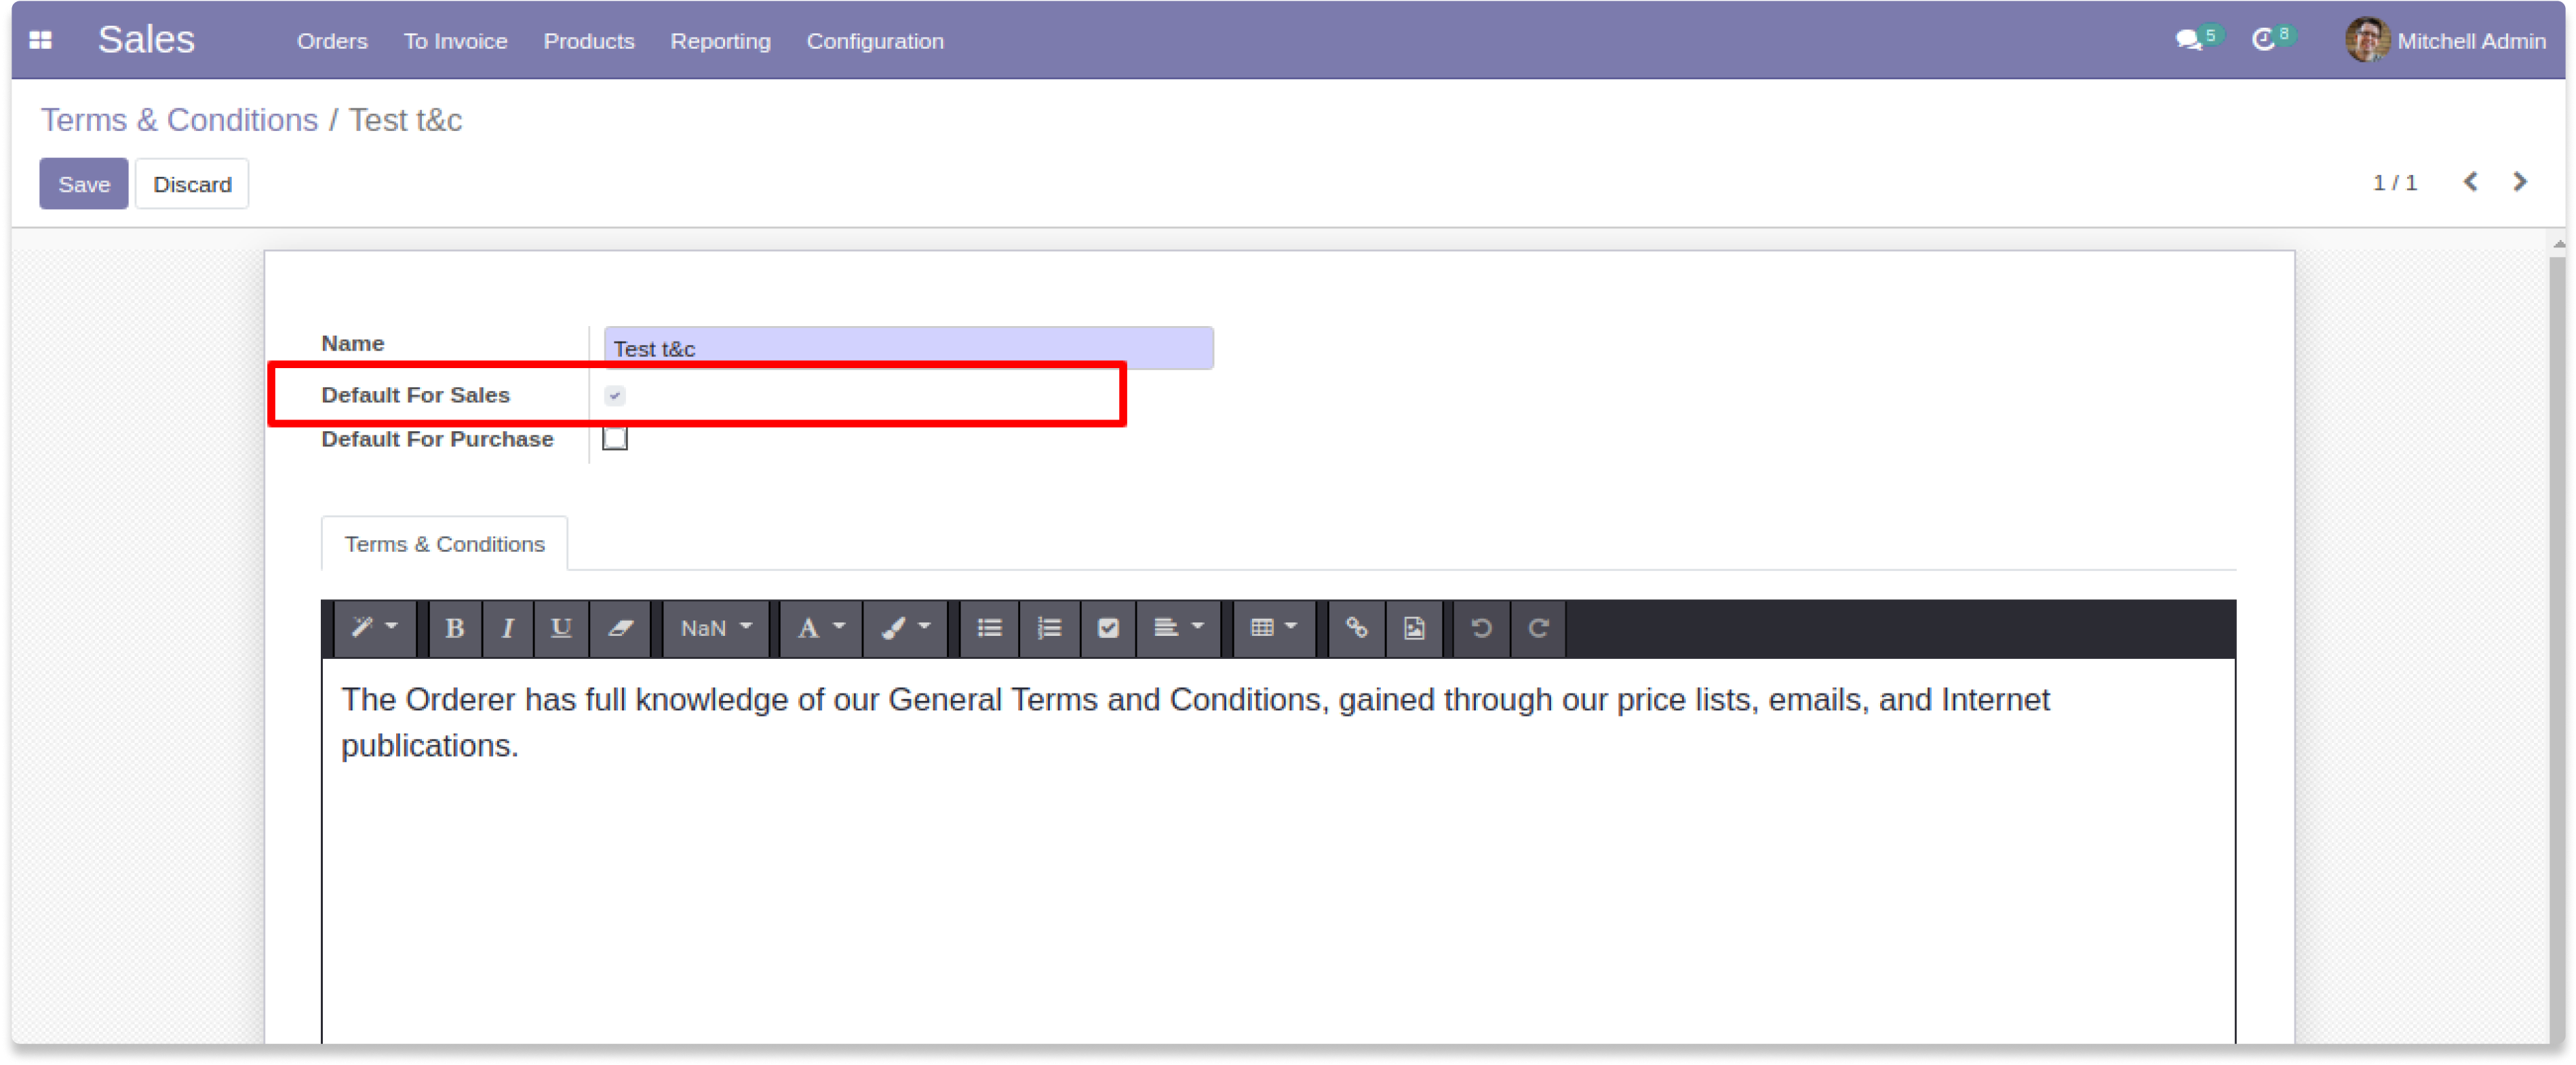Click the Name input field

(908, 348)
